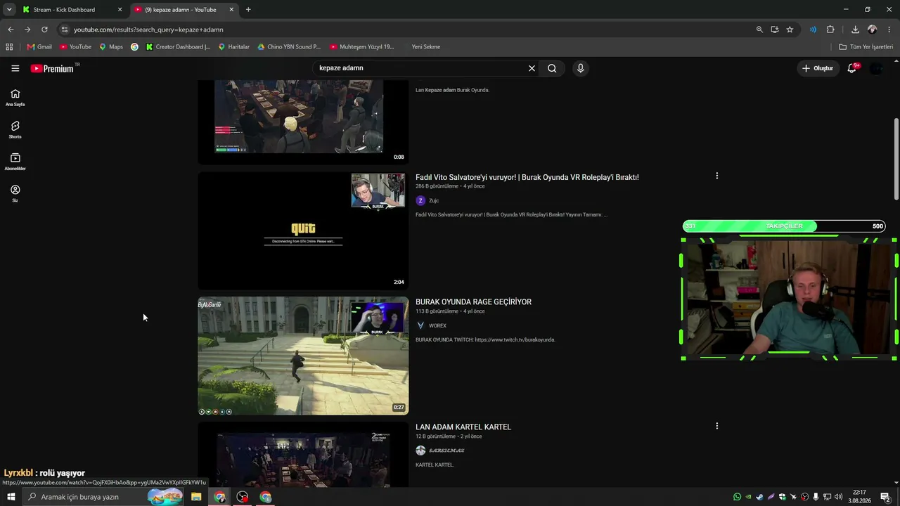Open the Zujc channel avatar
Image resolution: width=900 pixels, height=506 pixels.
[x=420, y=200]
